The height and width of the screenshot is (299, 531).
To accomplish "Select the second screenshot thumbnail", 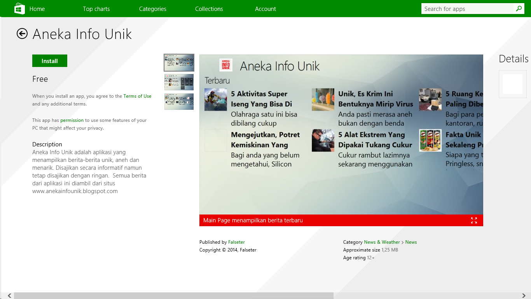I will (179, 82).
